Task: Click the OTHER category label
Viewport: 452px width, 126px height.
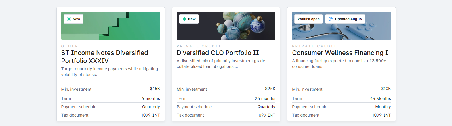Action: pos(70,46)
